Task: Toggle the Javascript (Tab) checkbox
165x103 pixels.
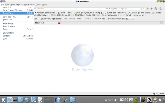Action: pos(52,19)
